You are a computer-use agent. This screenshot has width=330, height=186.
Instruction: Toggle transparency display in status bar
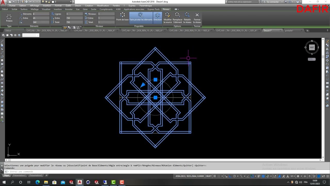[x=263, y=176]
